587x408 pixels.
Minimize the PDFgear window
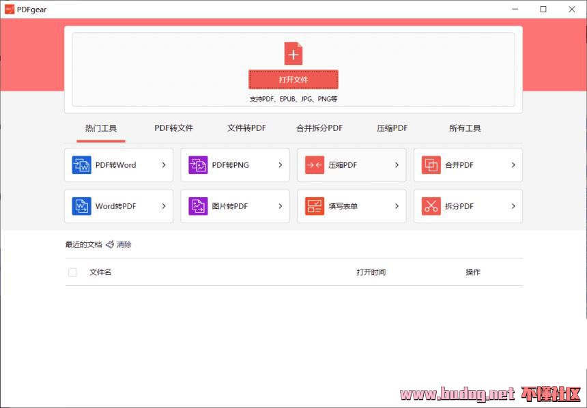[x=515, y=9]
